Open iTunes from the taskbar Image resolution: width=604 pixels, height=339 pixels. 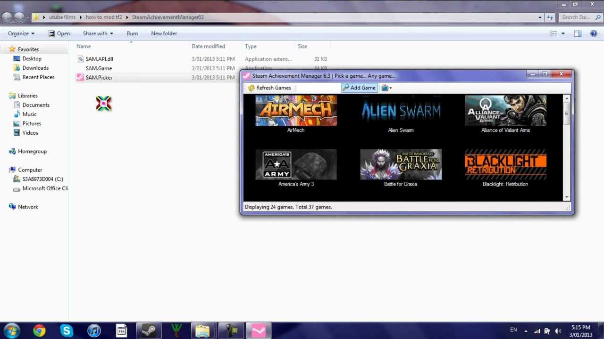[x=94, y=331]
